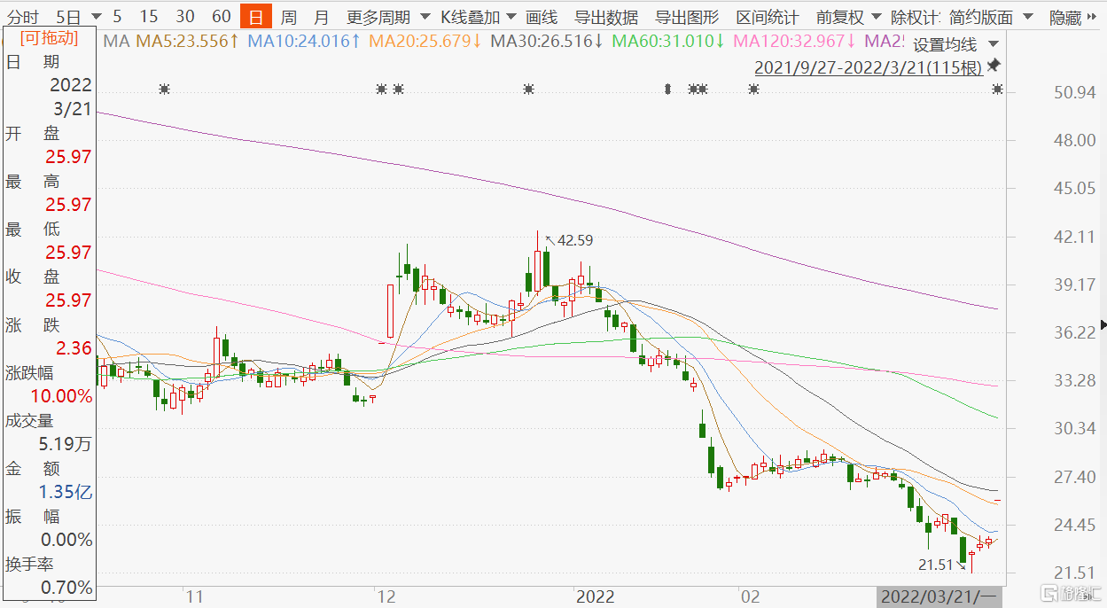Click the event marker above early November candles
This screenshot has height=608, width=1107.
coord(164,89)
